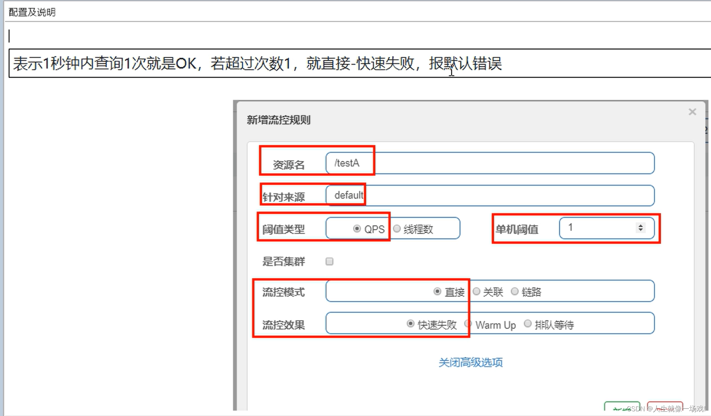Select the QPS threshold type
The height and width of the screenshot is (416, 711).
pos(357,229)
